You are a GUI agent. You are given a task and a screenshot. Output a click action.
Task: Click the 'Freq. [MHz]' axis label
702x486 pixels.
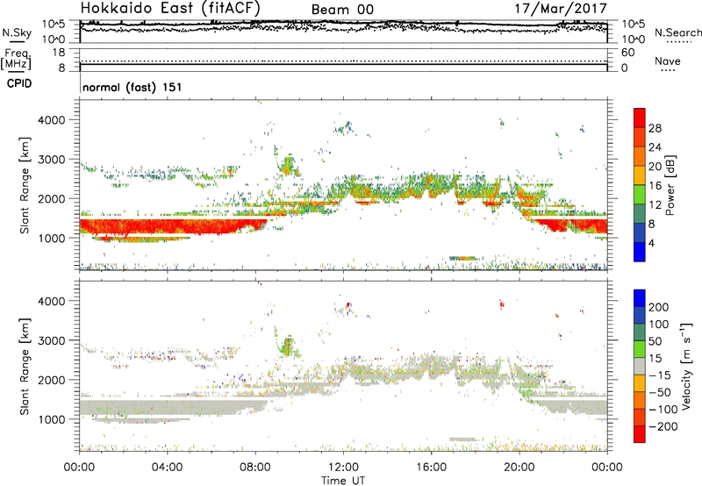click(16, 59)
